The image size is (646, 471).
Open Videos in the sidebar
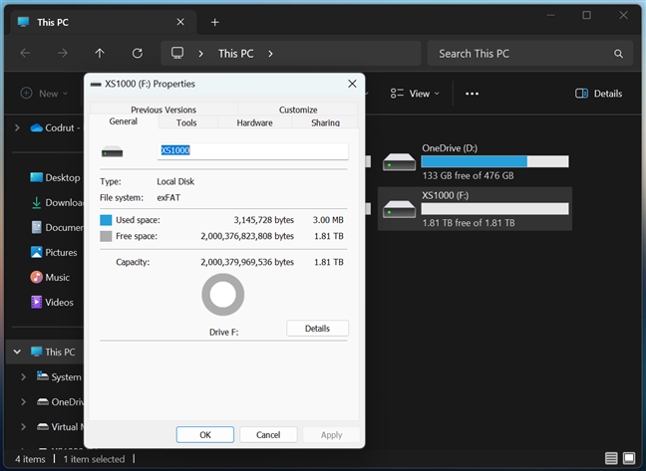pyautogui.click(x=52, y=303)
